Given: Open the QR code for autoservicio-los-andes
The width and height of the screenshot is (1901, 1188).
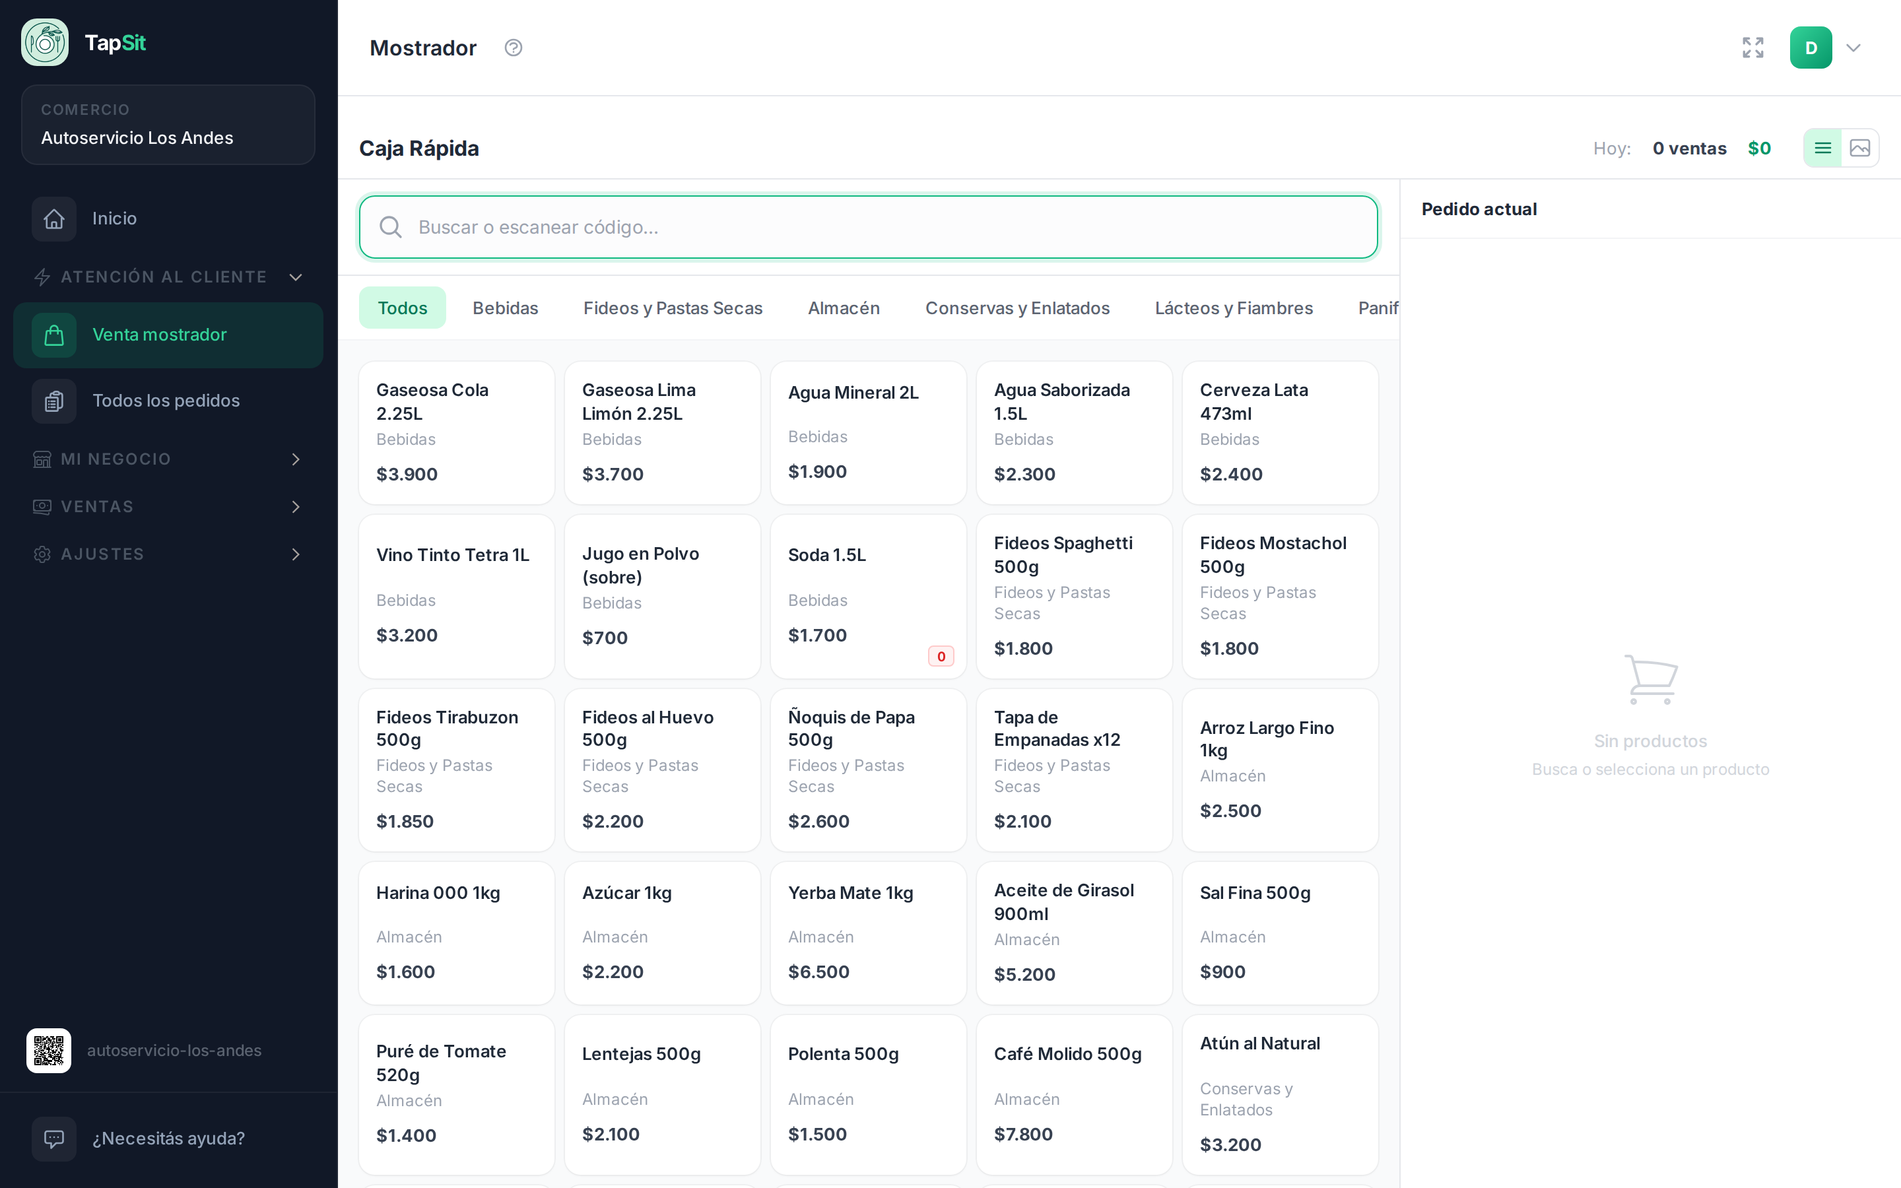Looking at the screenshot, I should pos(49,1051).
